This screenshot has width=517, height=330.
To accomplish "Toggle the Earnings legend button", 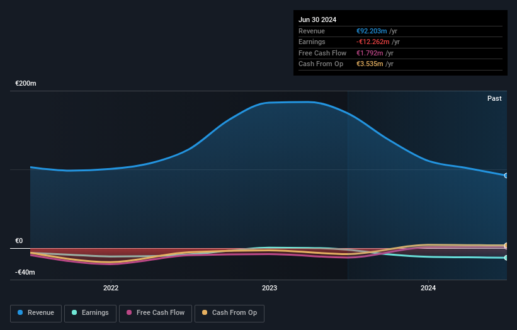I will [90, 313].
